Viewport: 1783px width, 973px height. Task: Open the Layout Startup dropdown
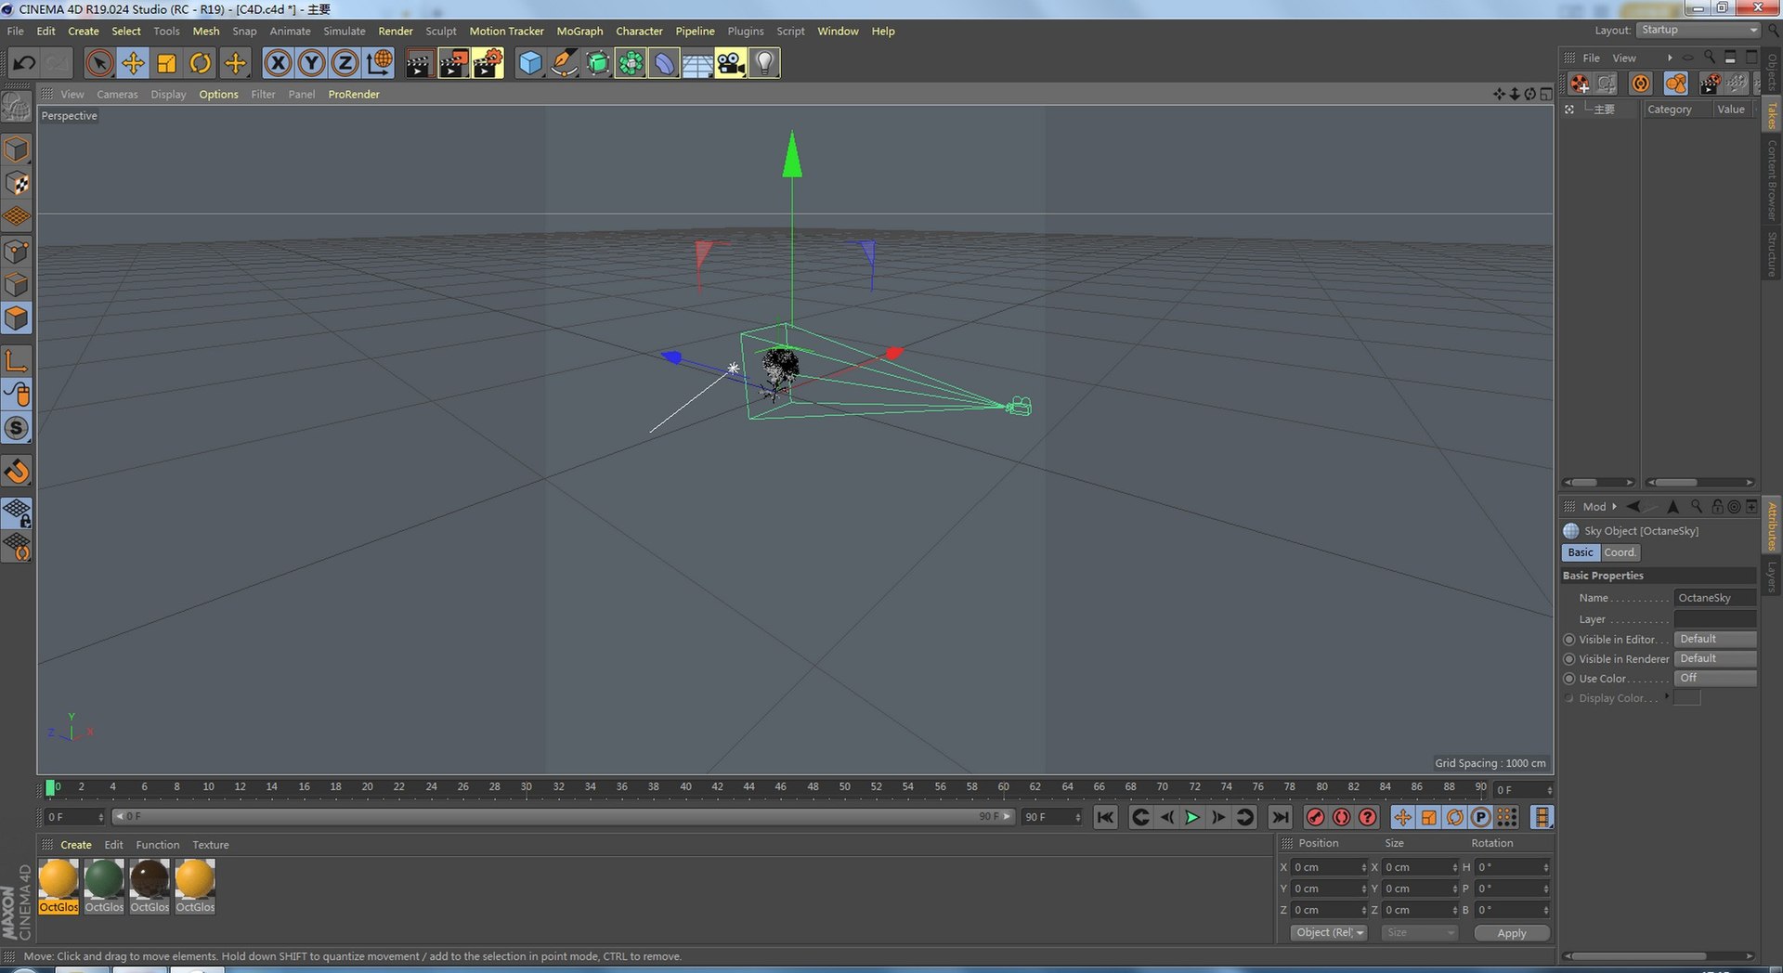click(1698, 30)
